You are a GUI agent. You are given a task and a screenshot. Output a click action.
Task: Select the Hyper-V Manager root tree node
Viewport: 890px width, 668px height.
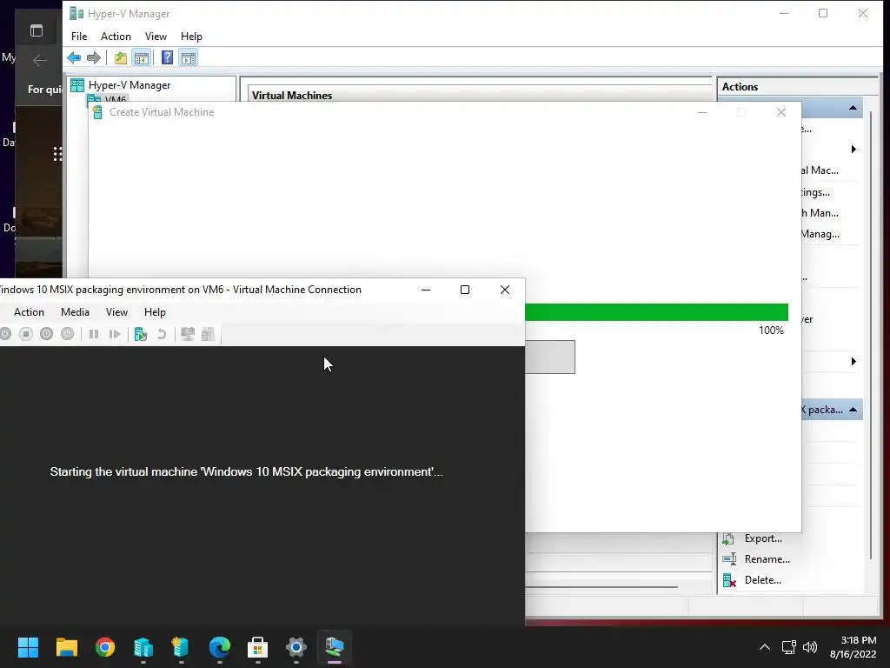(x=130, y=85)
